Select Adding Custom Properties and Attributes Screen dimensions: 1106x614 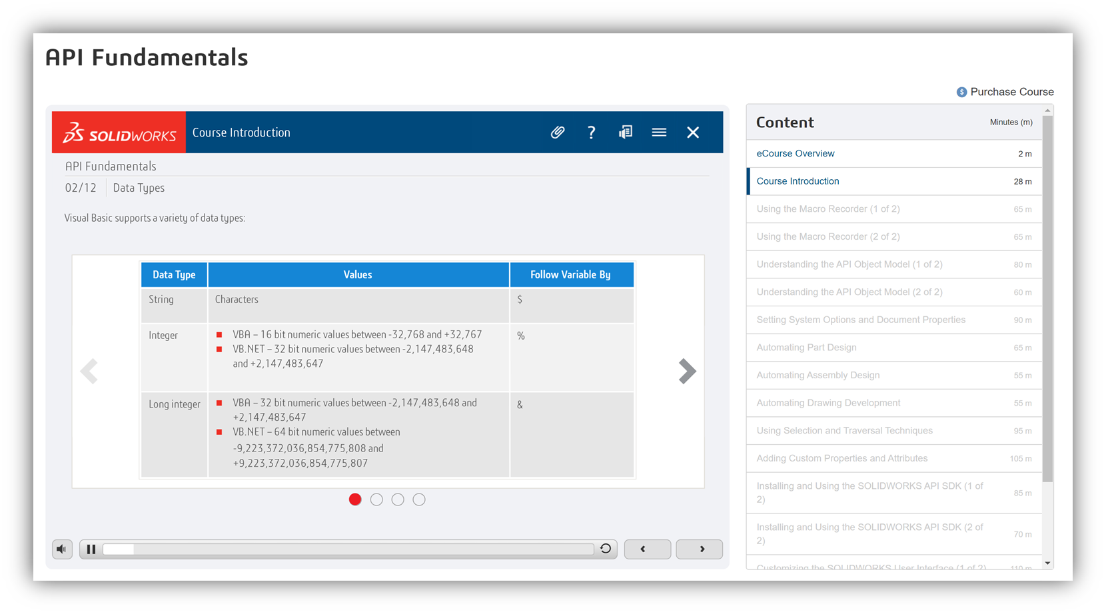point(895,459)
